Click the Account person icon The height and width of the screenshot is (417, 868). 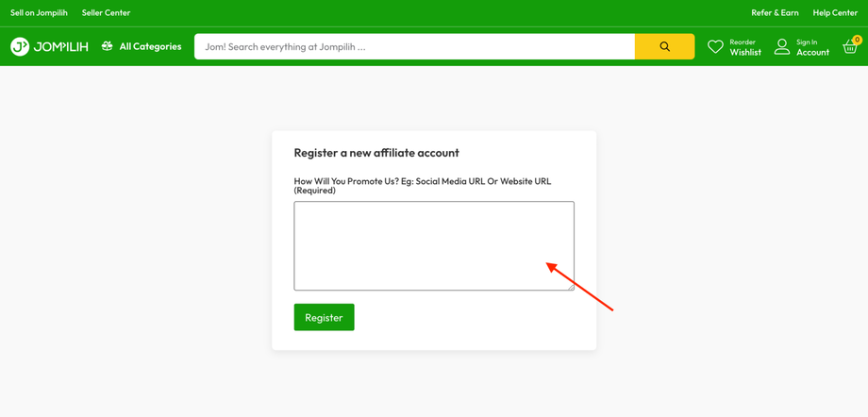(782, 46)
